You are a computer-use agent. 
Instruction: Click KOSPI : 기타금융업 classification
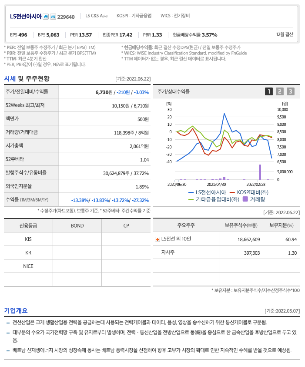[x=134, y=16]
